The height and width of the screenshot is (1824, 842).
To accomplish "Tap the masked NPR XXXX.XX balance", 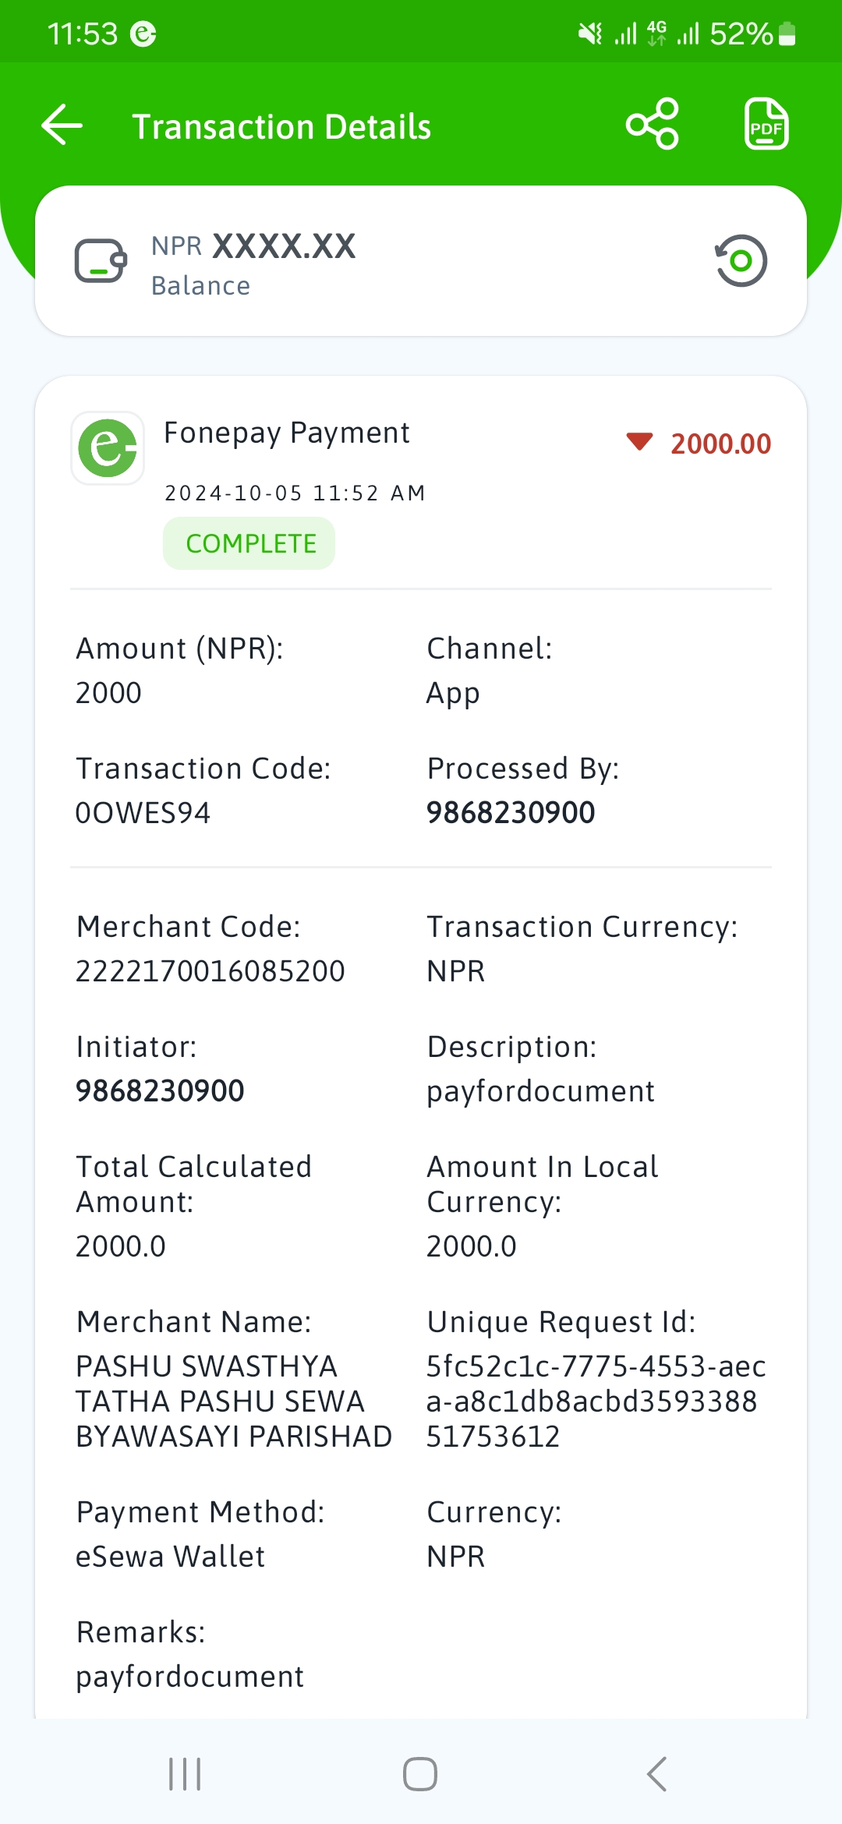I will pos(253,246).
